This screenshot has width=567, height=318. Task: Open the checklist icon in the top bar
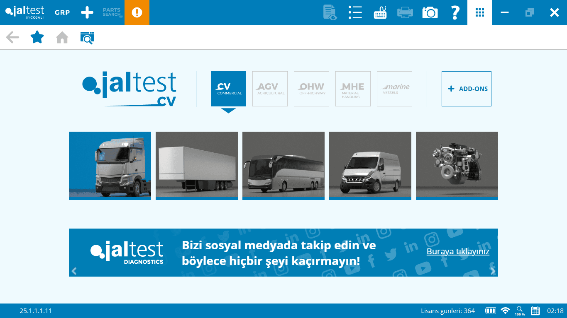click(x=355, y=12)
